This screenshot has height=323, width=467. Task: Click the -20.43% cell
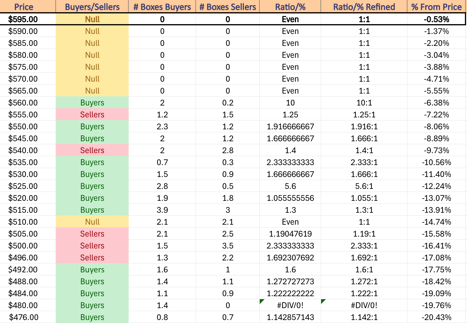click(x=436, y=317)
